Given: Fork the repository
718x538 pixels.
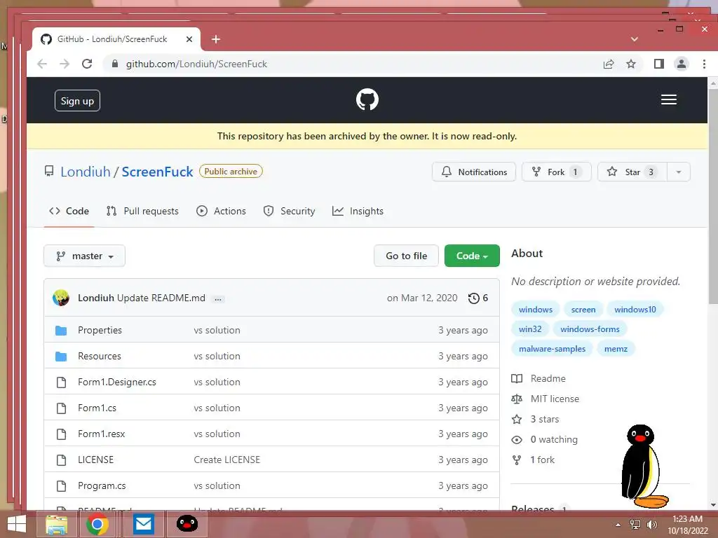Looking at the screenshot, I should point(556,172).
